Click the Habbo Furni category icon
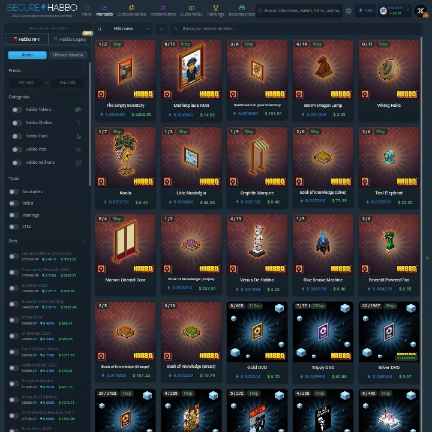This screenshot has width=432, height=432. point(79,136)
